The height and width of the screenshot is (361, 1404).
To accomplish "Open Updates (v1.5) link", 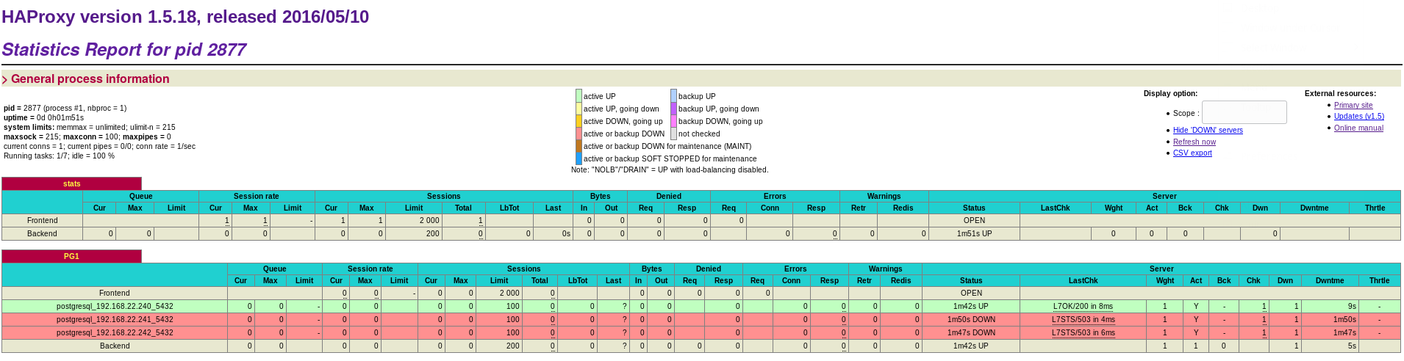I will tap(1359, 117).
